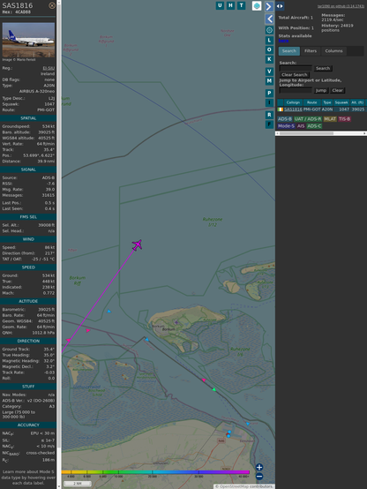Click the U button on the map toolbar

220,5
